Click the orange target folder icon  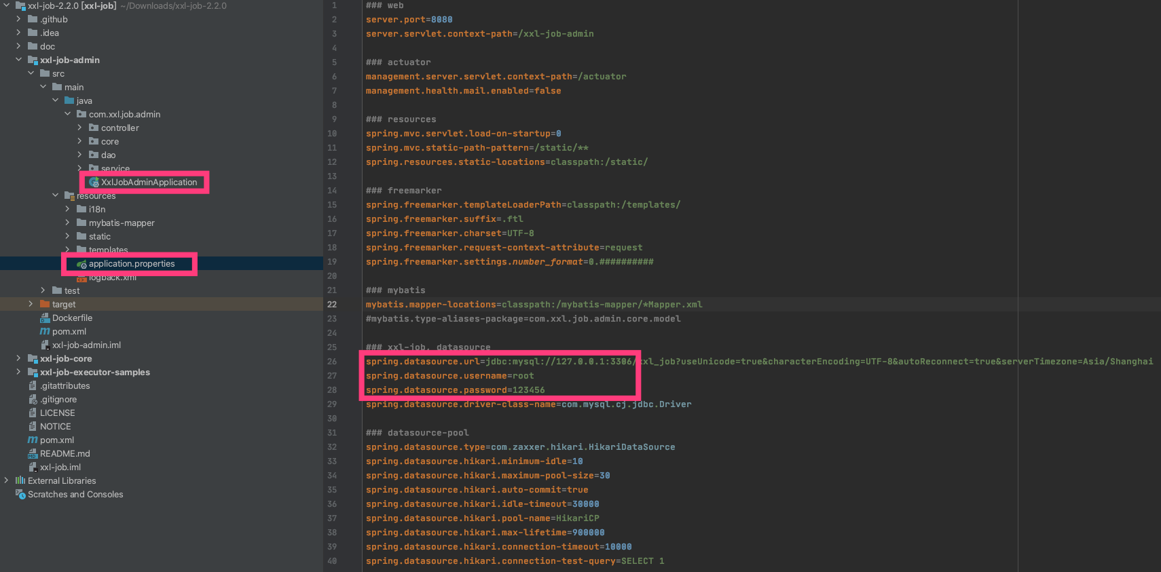click(x=45, y=304)
